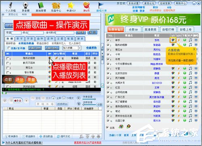Open the green book management icon
The height and width of the screenshot is (146, 202).
40,5
